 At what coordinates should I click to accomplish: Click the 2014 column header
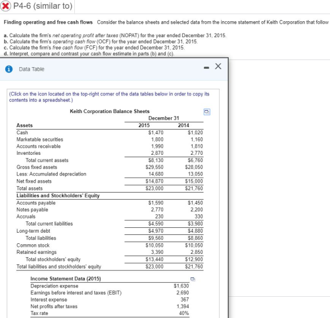(183, 125)
